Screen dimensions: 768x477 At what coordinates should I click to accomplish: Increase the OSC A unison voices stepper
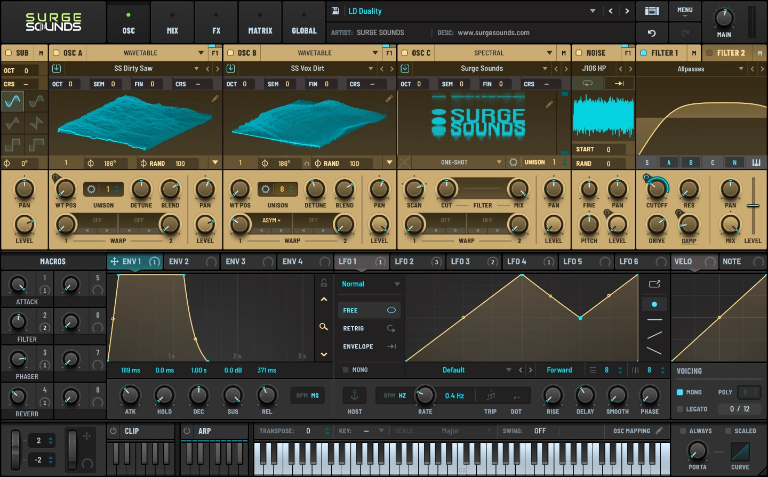117,186
